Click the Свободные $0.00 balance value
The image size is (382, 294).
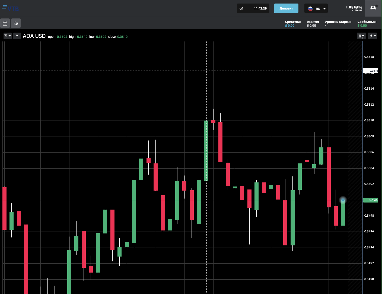pyautogui.click(x=362, y=25)
